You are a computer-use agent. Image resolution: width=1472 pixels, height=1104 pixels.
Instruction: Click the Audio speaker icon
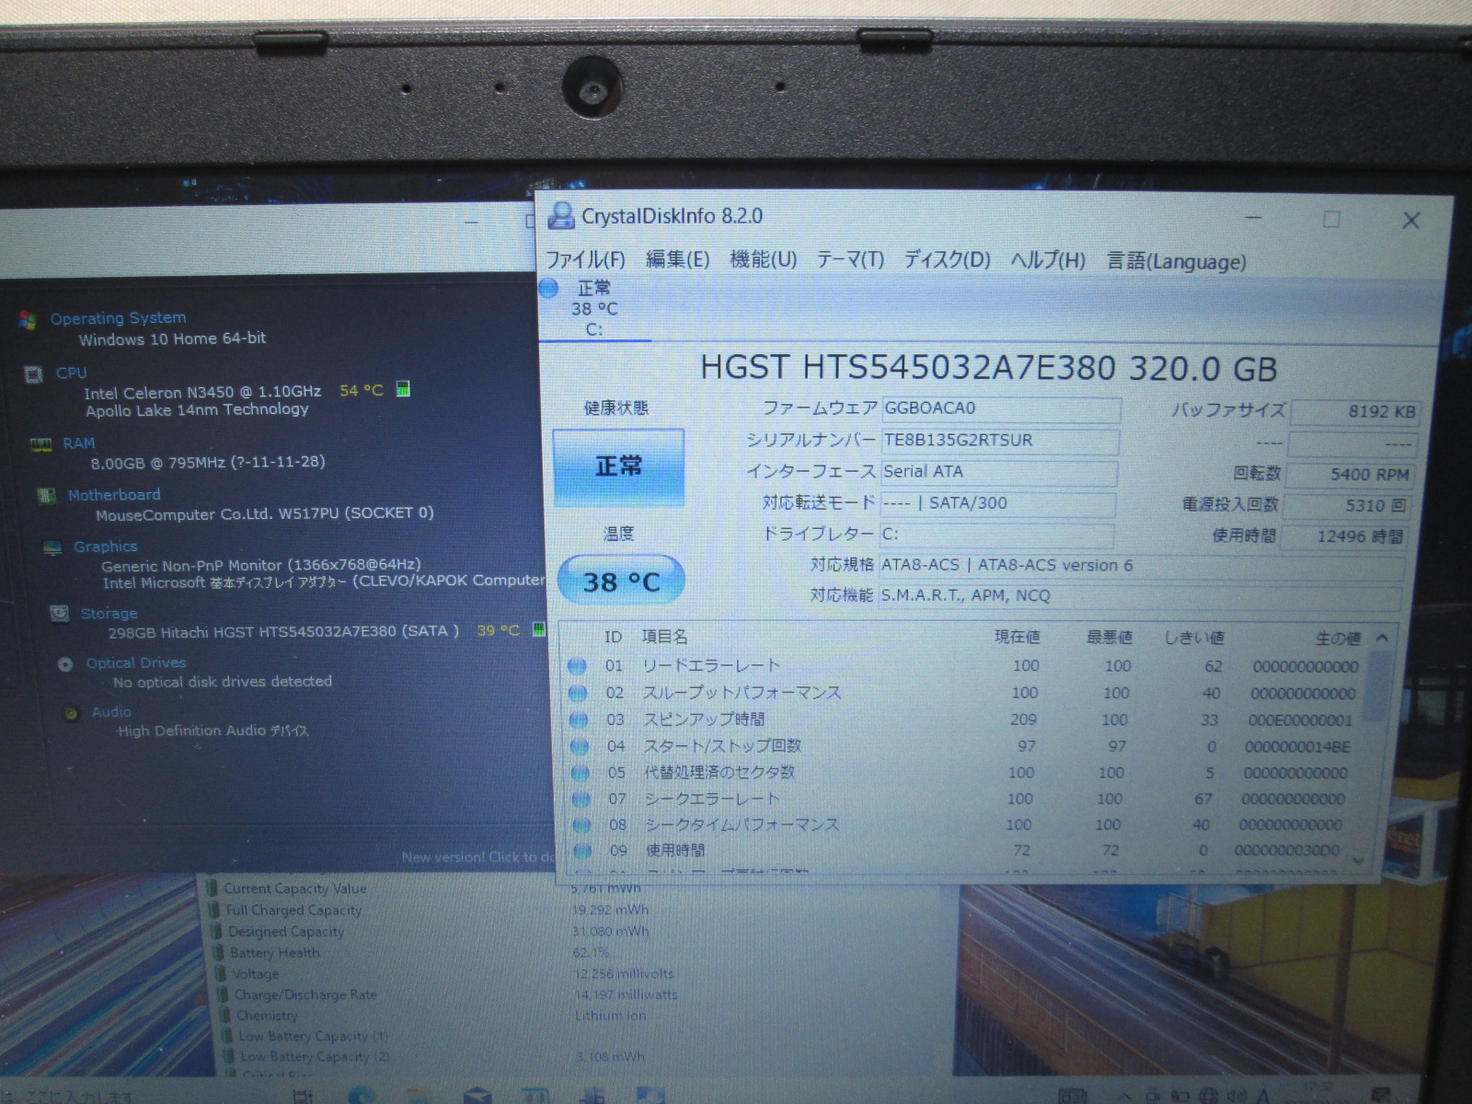pyautogui.click(x=72, y=713)
